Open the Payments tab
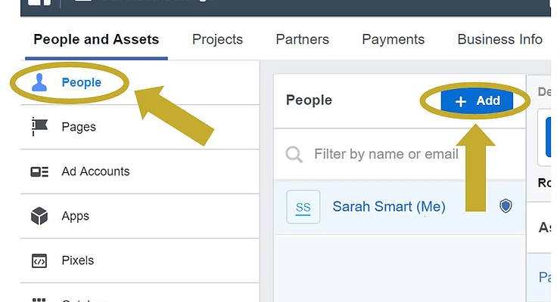Viewport: 560px width, 302px height. [393, 39]
